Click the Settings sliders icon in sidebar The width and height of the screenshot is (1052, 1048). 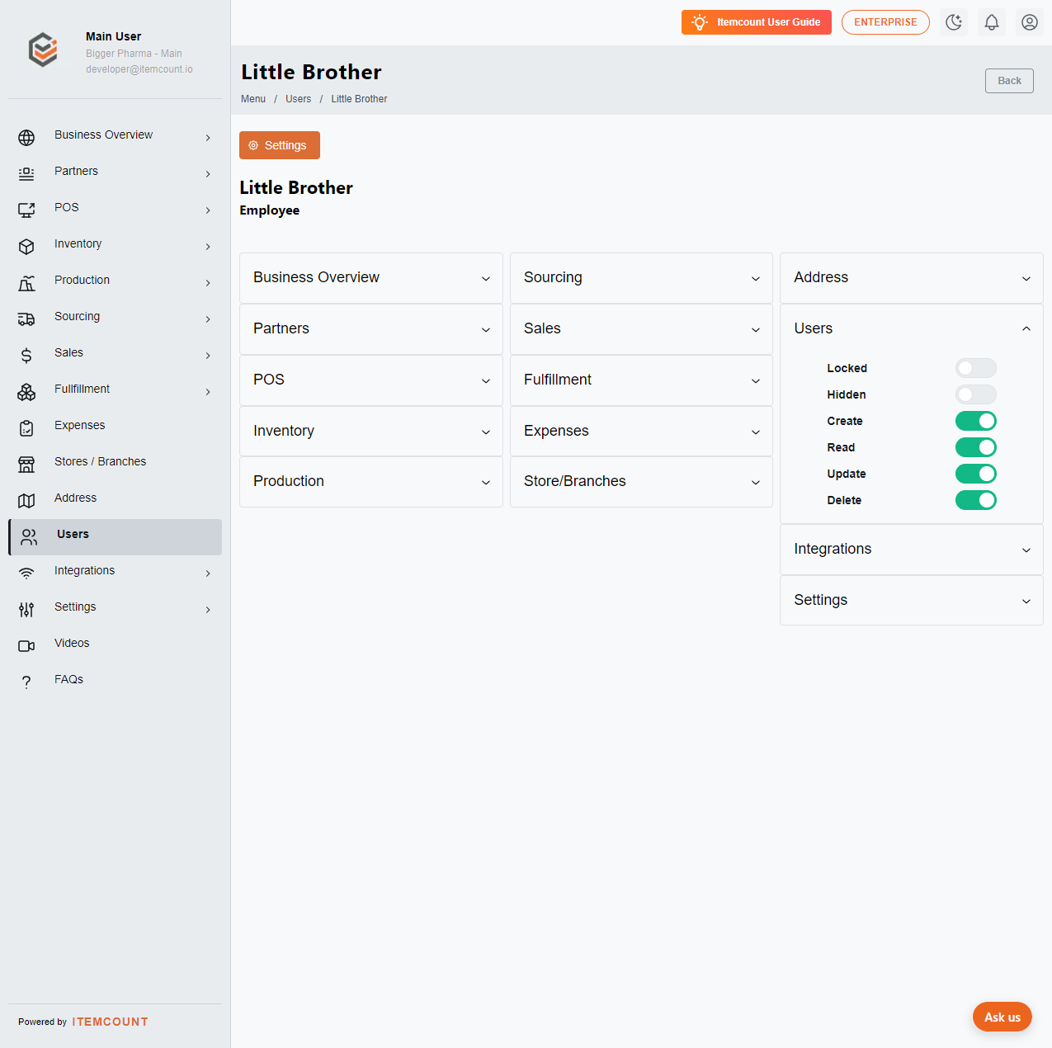(26, 610)
